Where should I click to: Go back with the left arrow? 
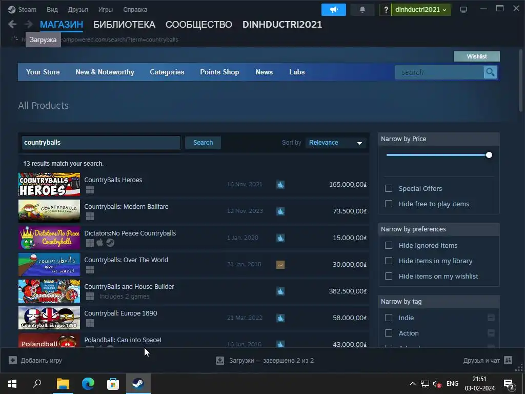coord(12,24)
